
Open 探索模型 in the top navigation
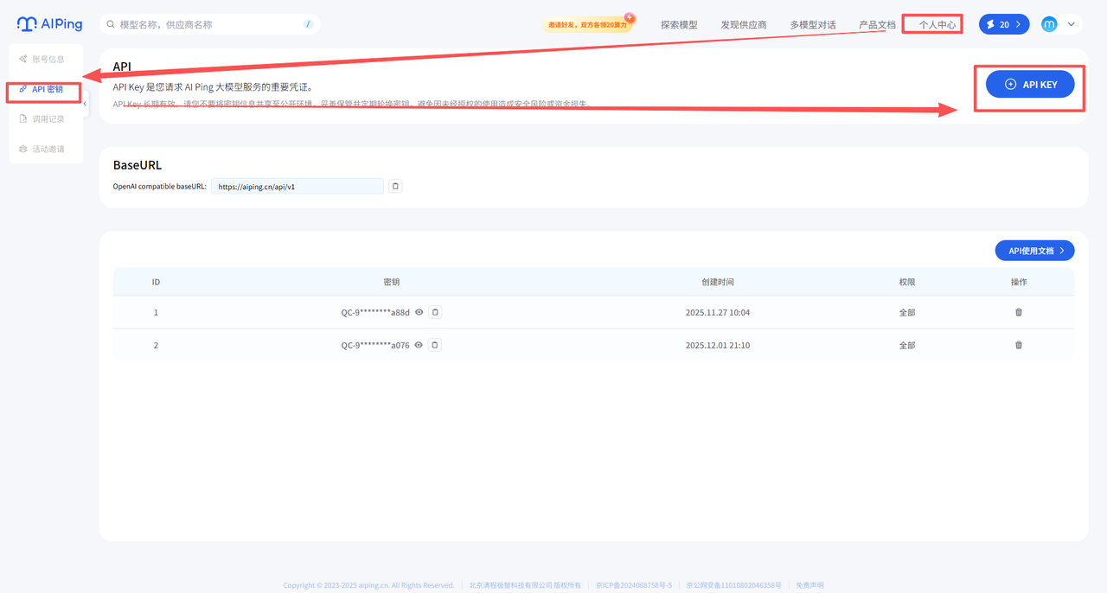pos(679,25)
